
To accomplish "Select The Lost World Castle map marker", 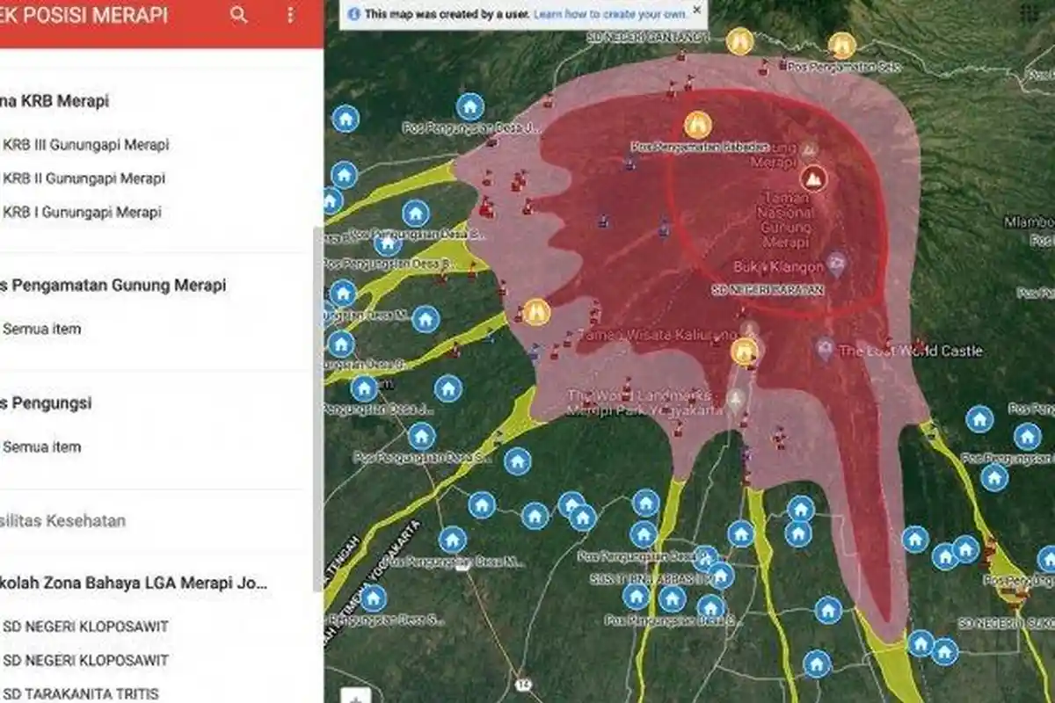I will tap(825, 350).
